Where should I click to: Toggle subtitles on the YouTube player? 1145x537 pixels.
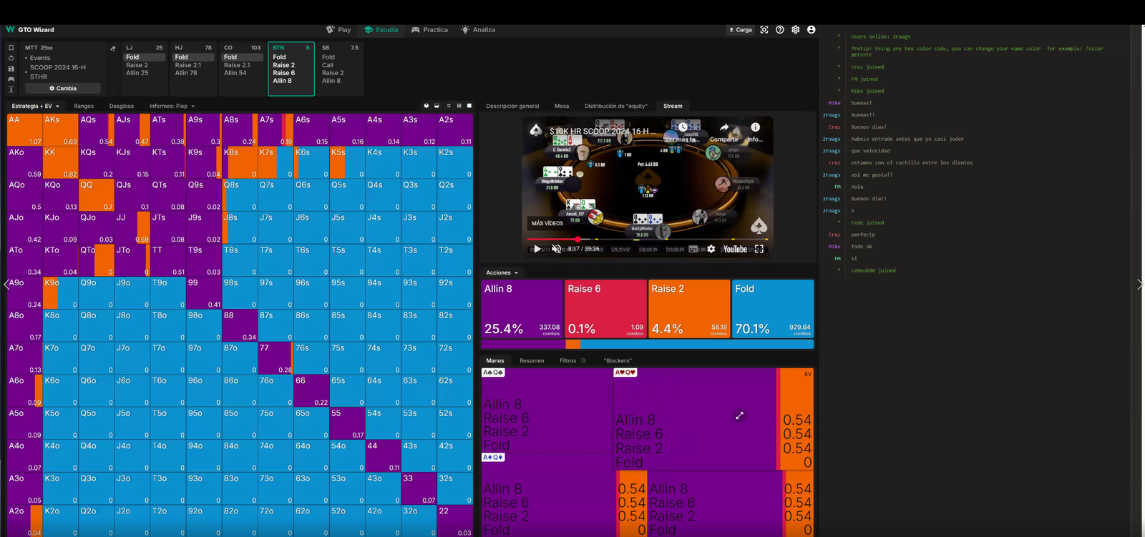[x=693, y=249]
